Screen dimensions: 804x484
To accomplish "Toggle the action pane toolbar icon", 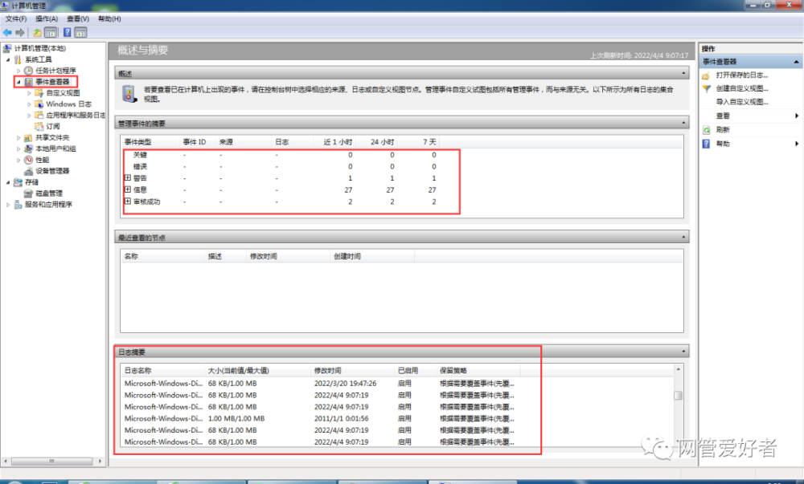I will pos(80,33).
